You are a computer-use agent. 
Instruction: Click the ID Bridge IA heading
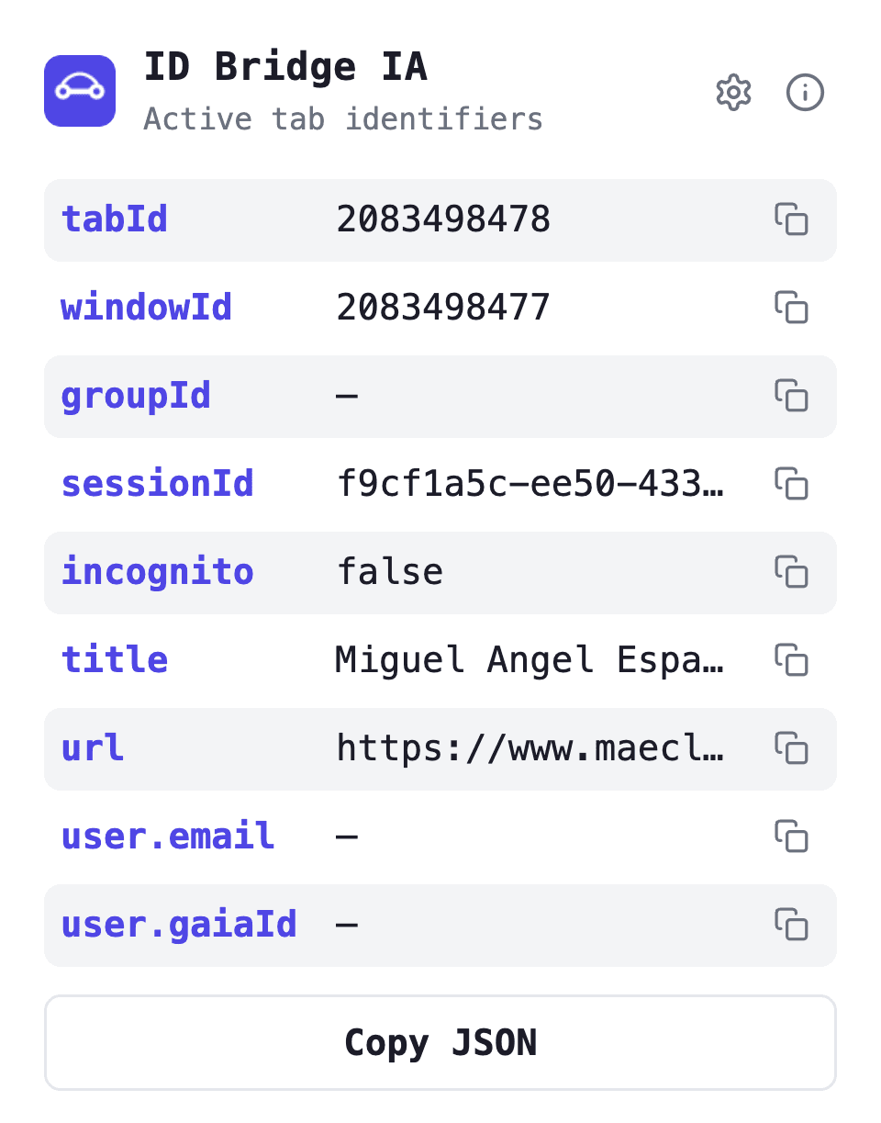[x=285, y=68]
